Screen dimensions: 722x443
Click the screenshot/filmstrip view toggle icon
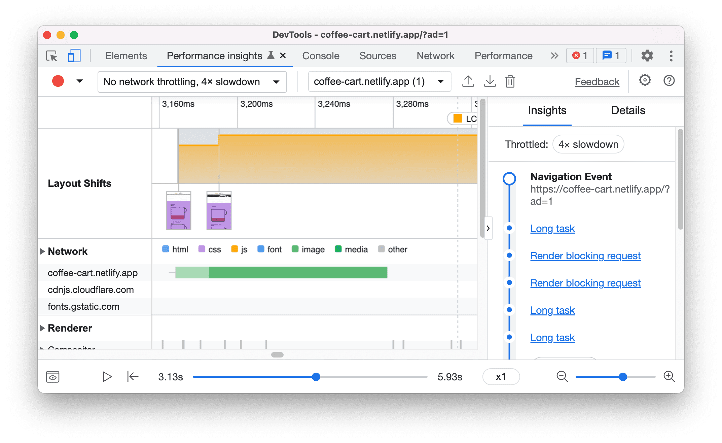pos(53,376)
